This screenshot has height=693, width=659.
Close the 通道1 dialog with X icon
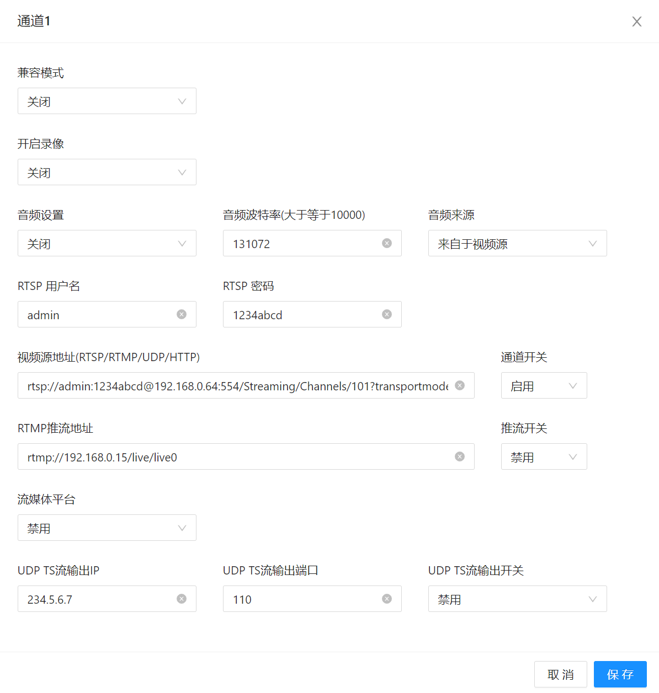click(637, 22)
